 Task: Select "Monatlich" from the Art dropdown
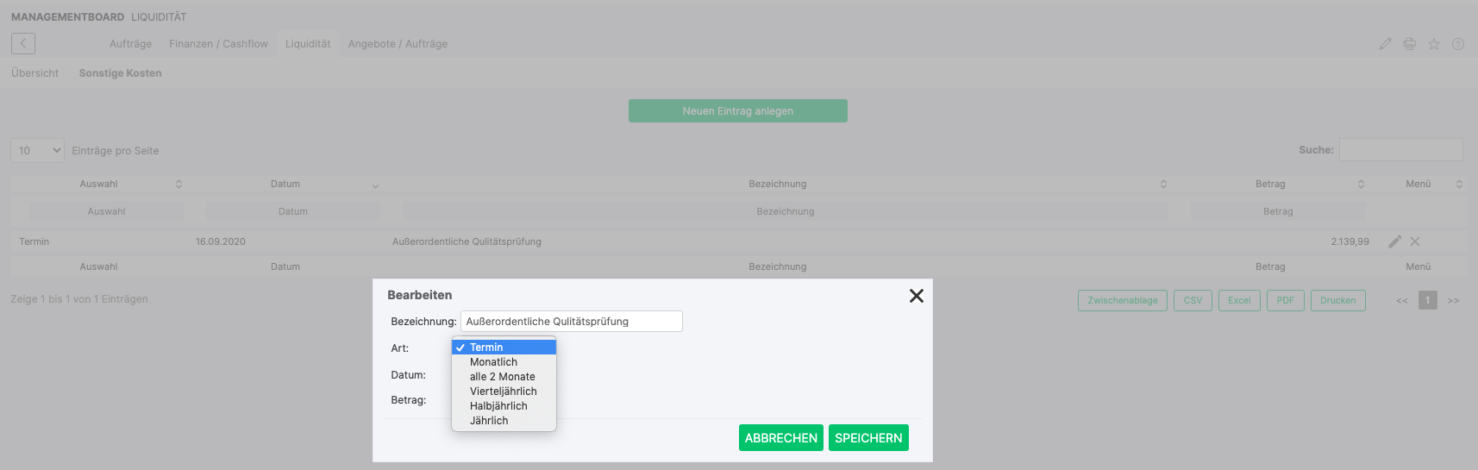click(493, 362)
